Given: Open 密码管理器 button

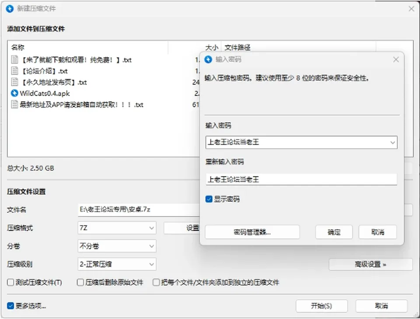Looking at the screenshot, I should (252, 232).
